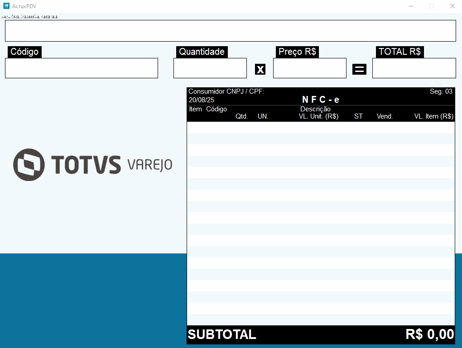
Task: Click the TOTVS logo emblem
Action: [29, 165]
